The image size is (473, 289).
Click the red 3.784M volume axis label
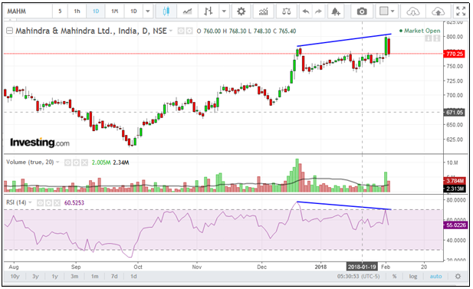point(455,181)
